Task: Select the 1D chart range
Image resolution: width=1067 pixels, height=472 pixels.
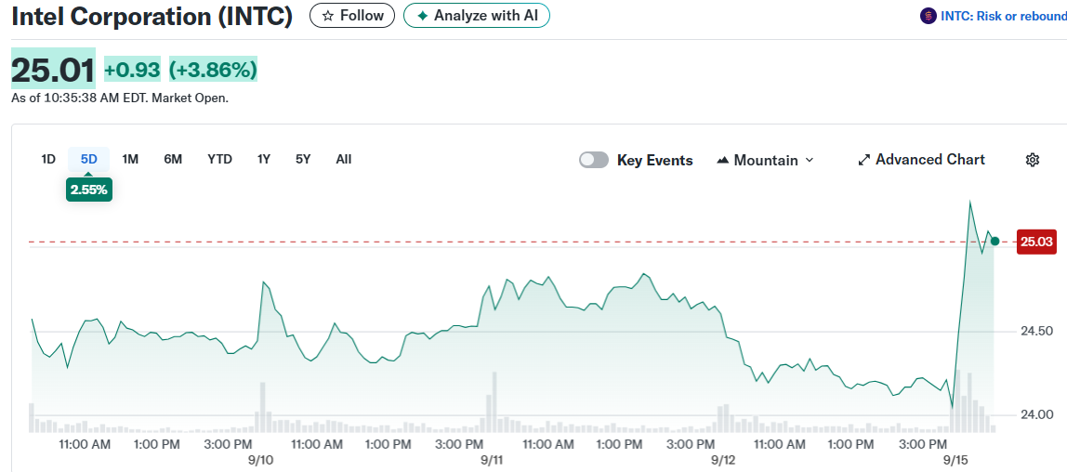Action: coord(48,160)
